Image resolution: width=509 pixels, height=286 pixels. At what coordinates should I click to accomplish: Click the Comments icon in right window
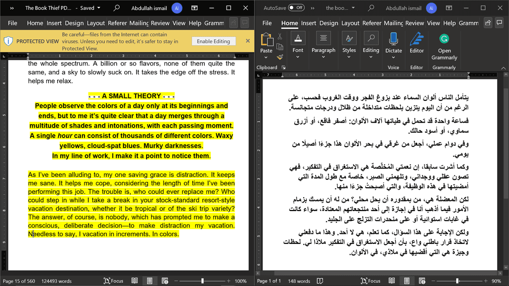click(499, 23)
